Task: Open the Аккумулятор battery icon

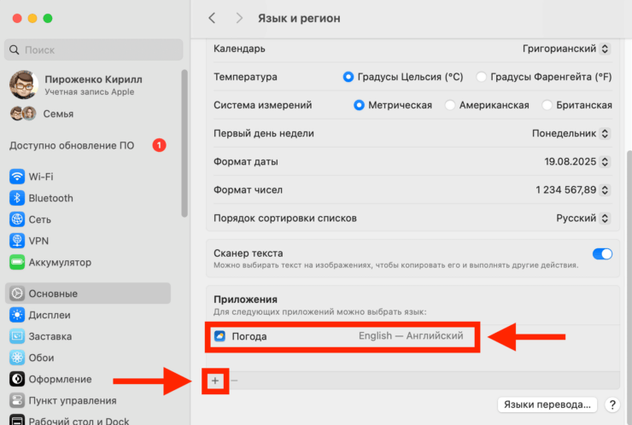Action: point(17,262)
